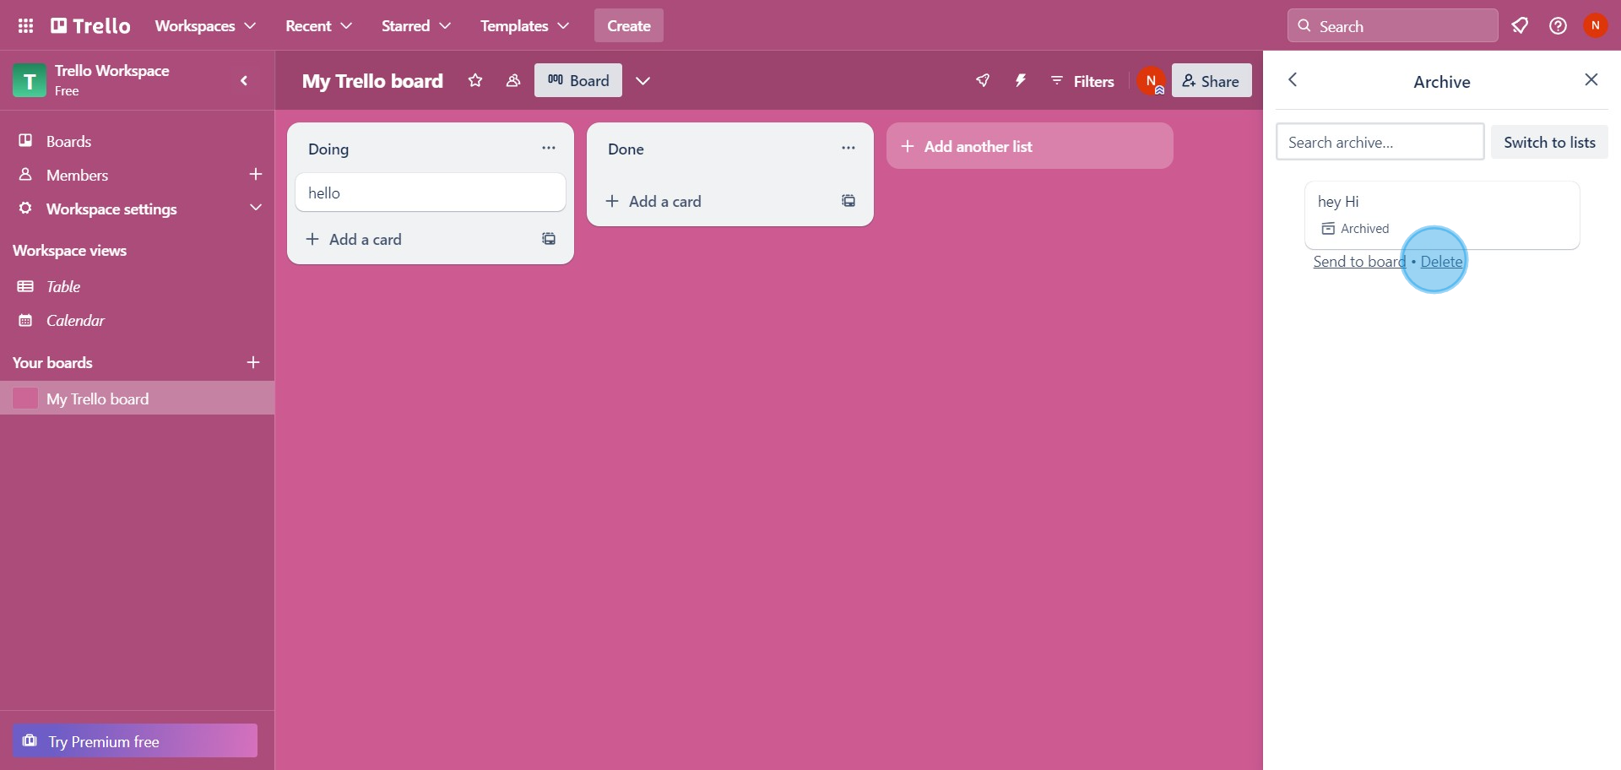Click Trello Workspace T logo
This screenshot has height=770, width=1621.
coord(30,81)
